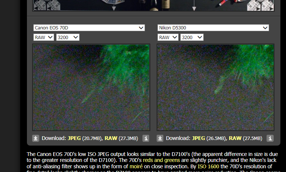Viewport: 286px width, 172px height.
Task: Change the 3200 ISO under Nikon D5300
Action: 192,37
